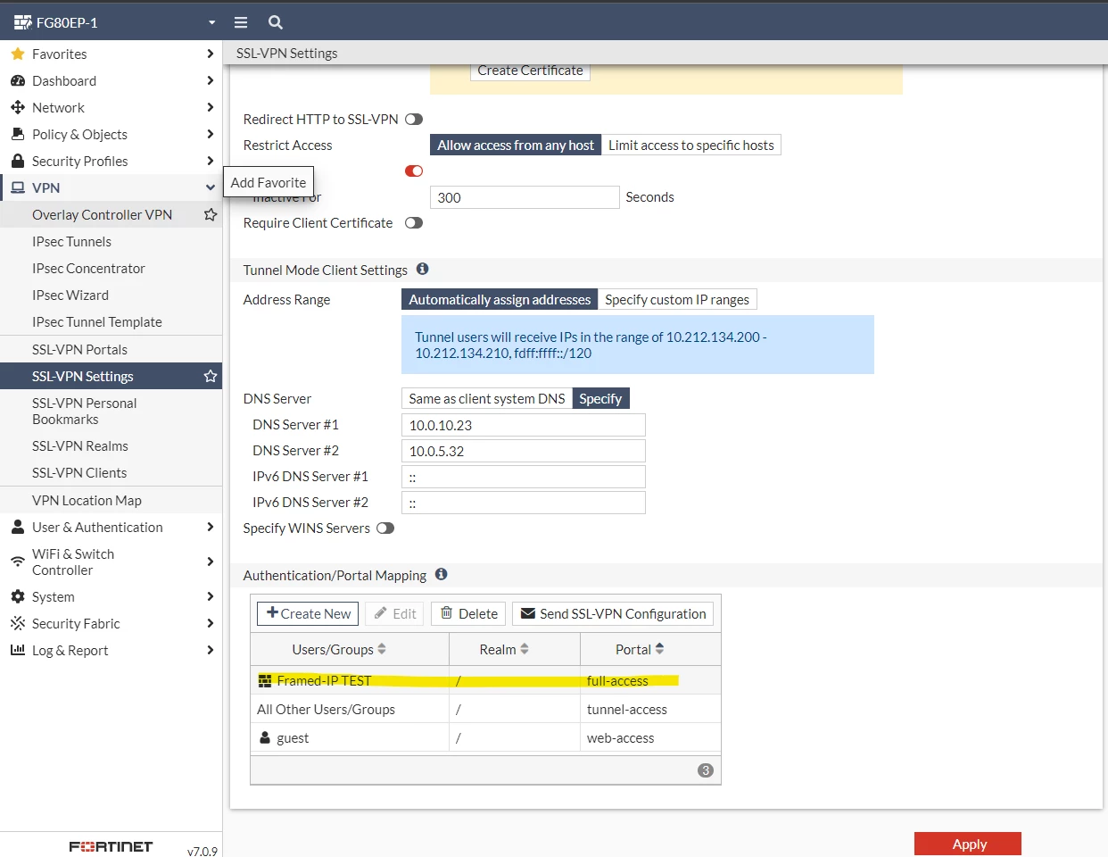Click the Portal column sort icon

point(659,649)
